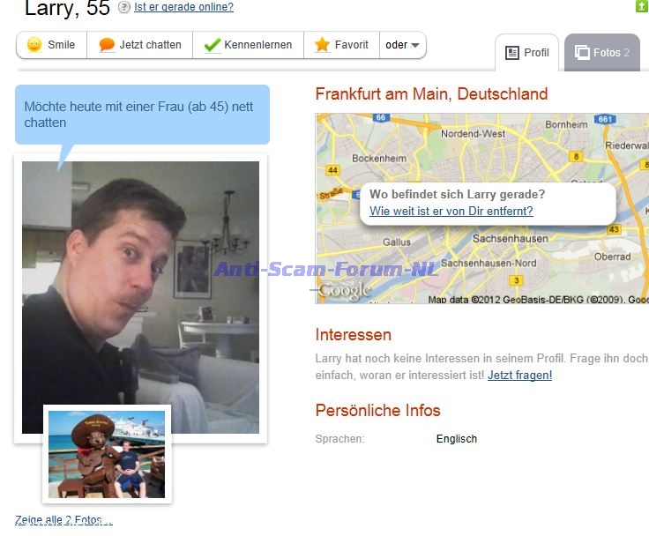Click the Google logo on the map
Viewport: 649px width, 536px height.
pyautogui.click(x=344, y=292)
